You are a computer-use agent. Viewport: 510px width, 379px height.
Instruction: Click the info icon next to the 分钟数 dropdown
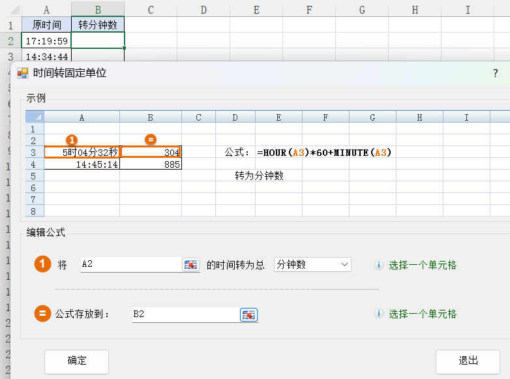[378, 265]
